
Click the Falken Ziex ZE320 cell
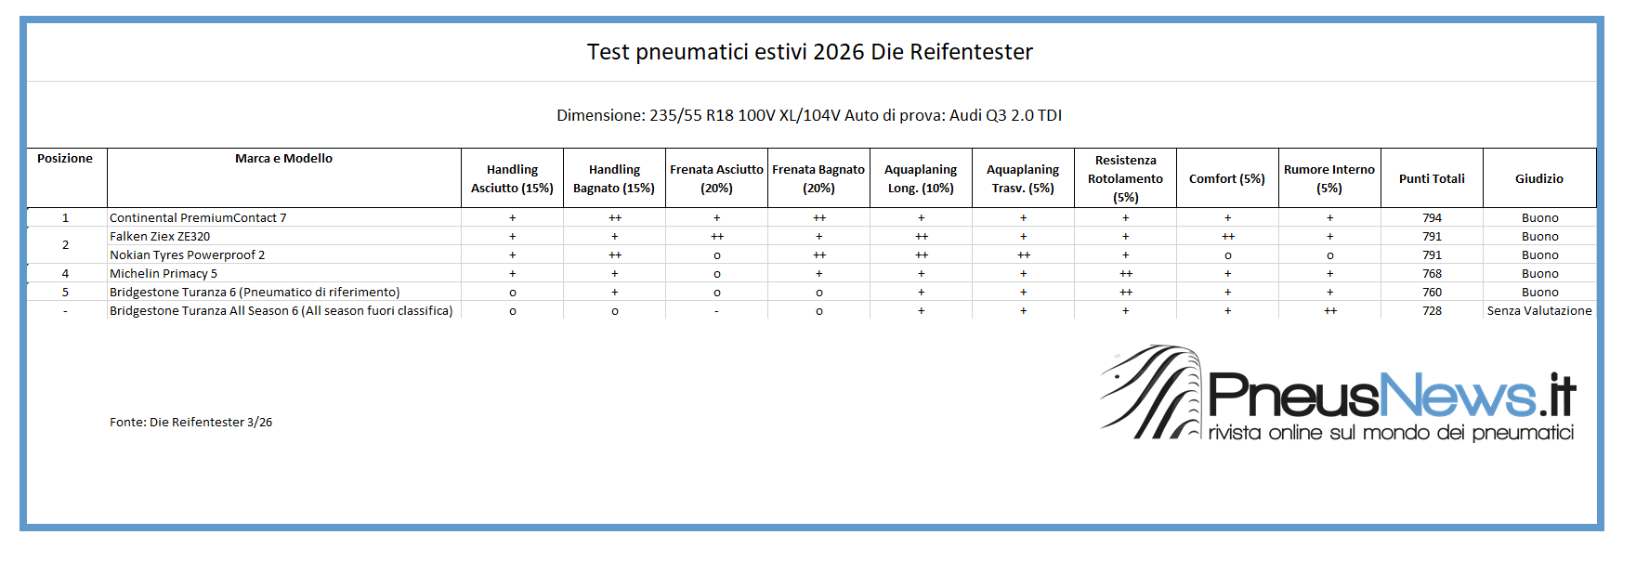point(160,237)
